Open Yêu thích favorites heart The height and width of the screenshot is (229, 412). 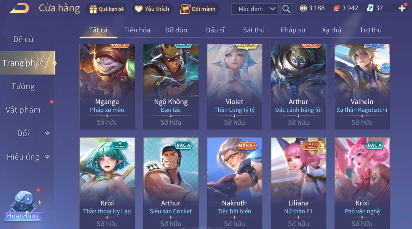138,9
